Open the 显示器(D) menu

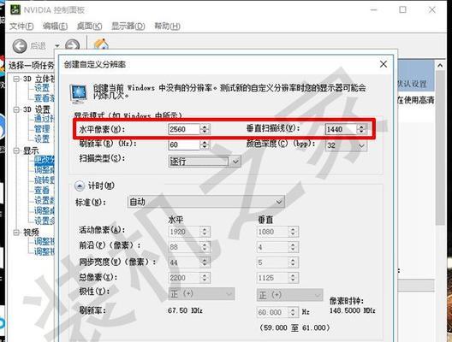point(128,27)
